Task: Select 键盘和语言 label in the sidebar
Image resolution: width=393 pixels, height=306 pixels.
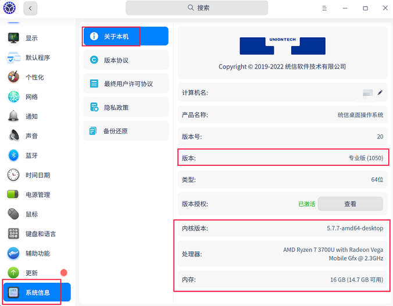Action: click(x=41, y=234)
